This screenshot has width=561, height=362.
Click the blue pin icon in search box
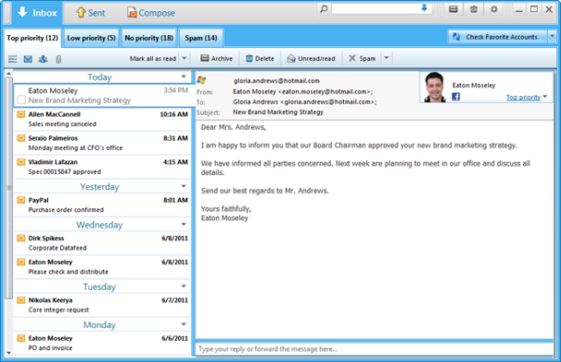pos(425,8)
